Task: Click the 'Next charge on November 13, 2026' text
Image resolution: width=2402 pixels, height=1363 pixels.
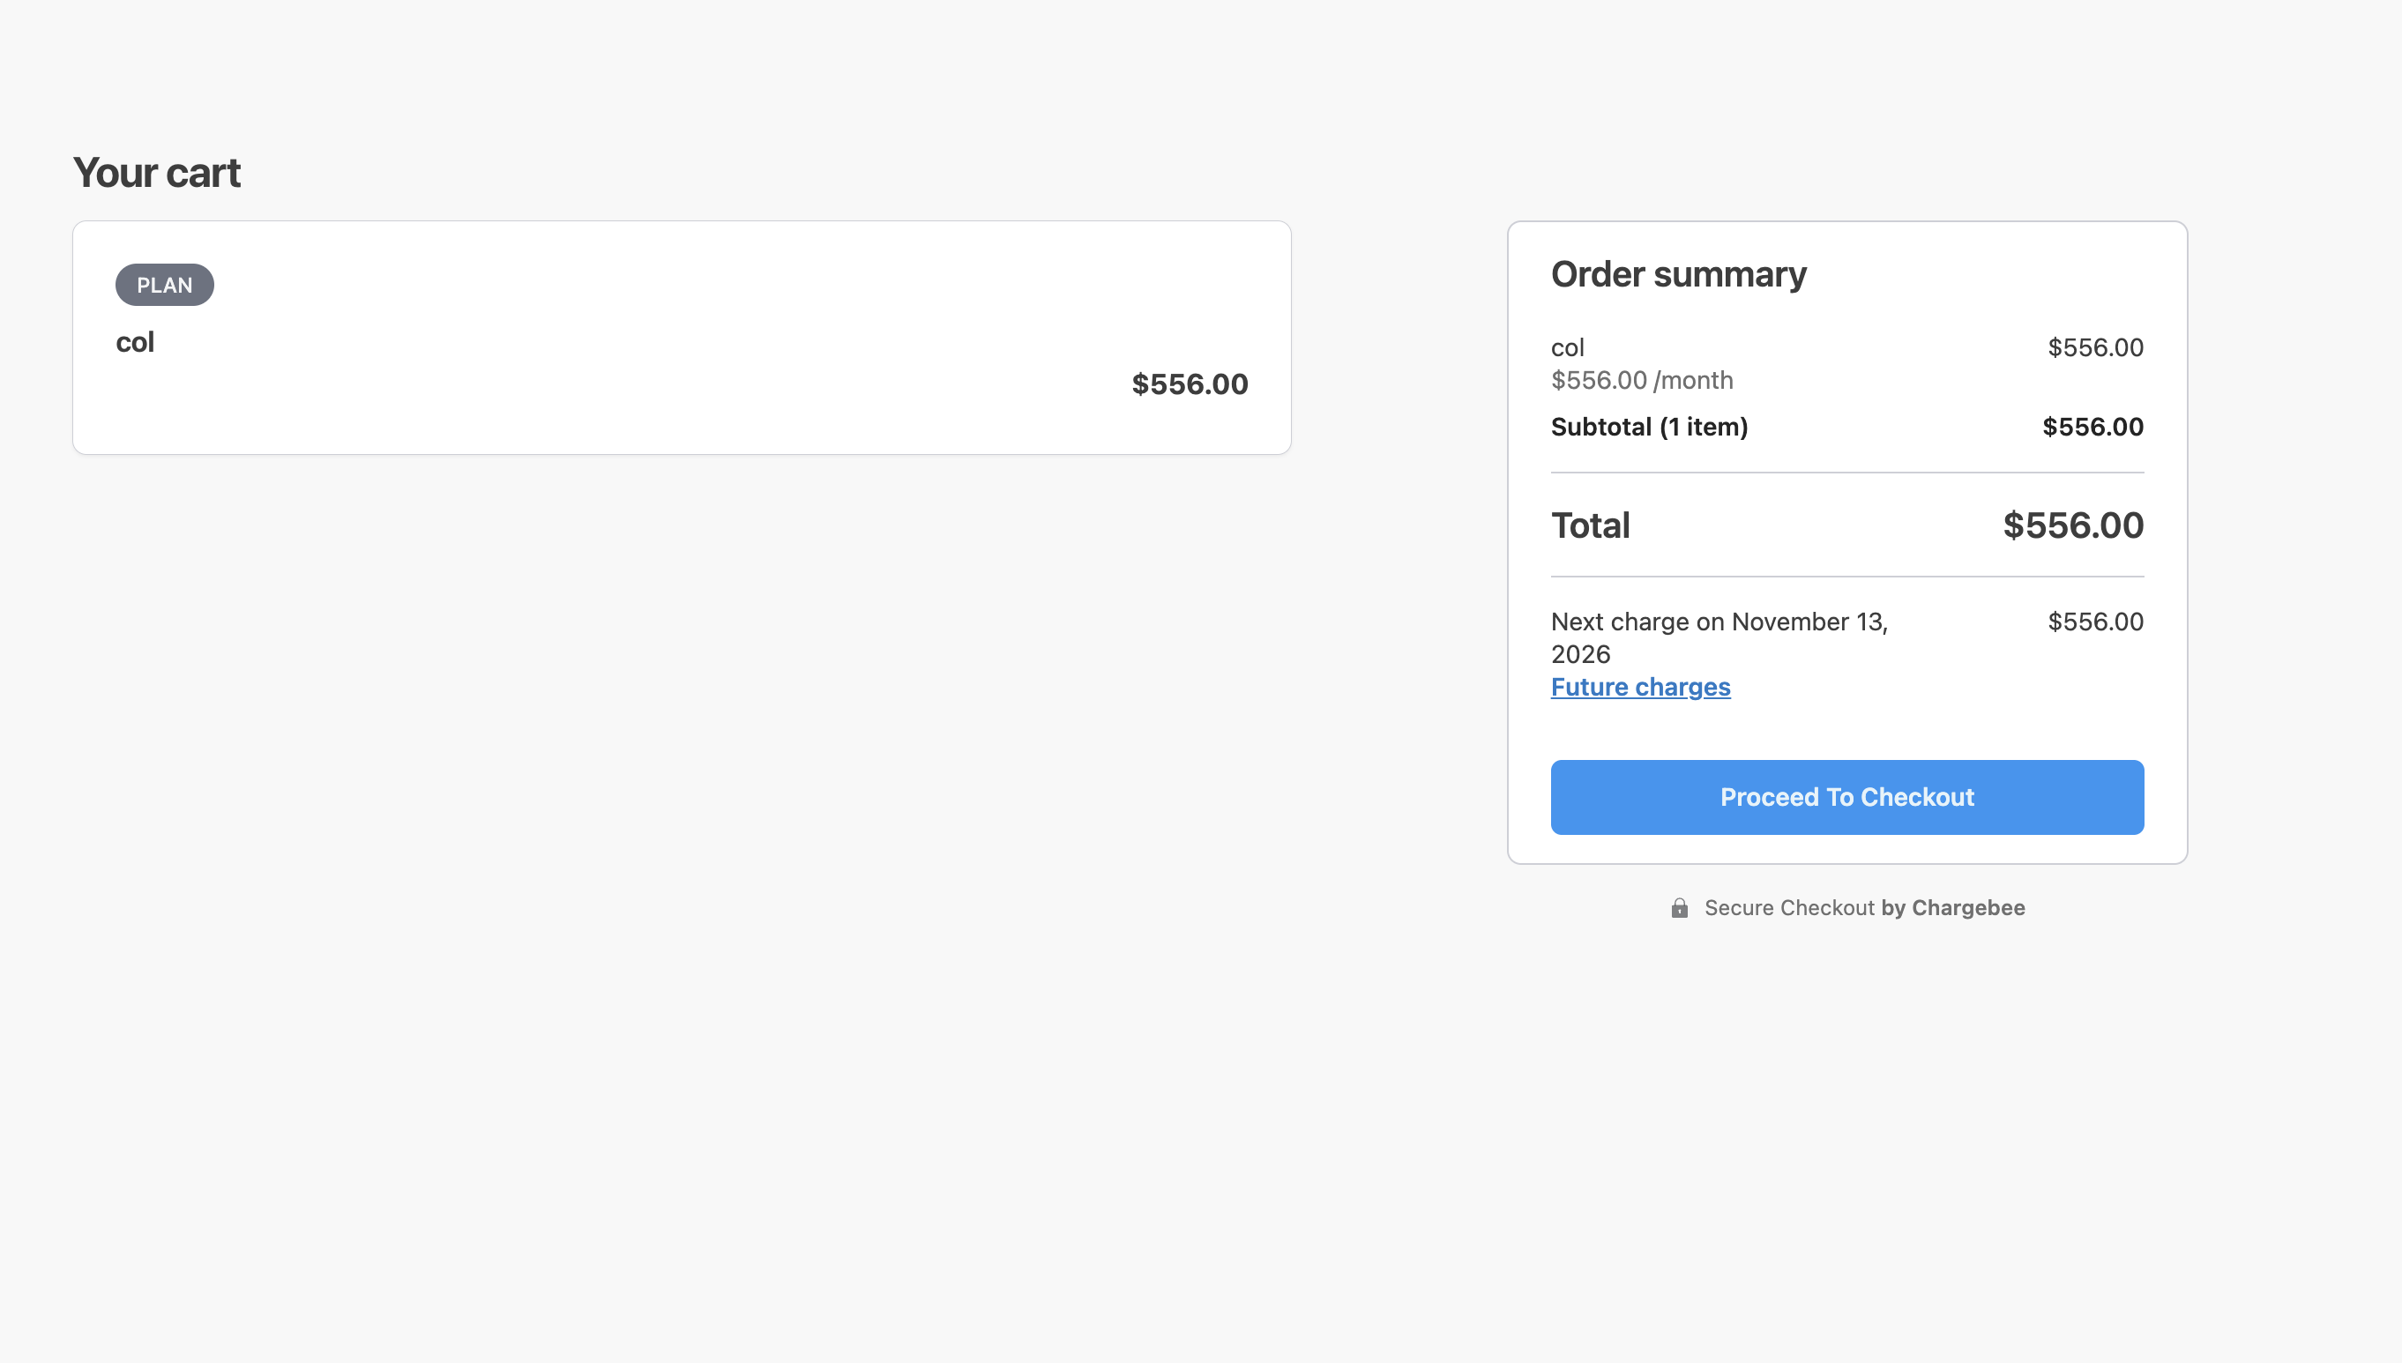Action: (x=1719, y=637)
